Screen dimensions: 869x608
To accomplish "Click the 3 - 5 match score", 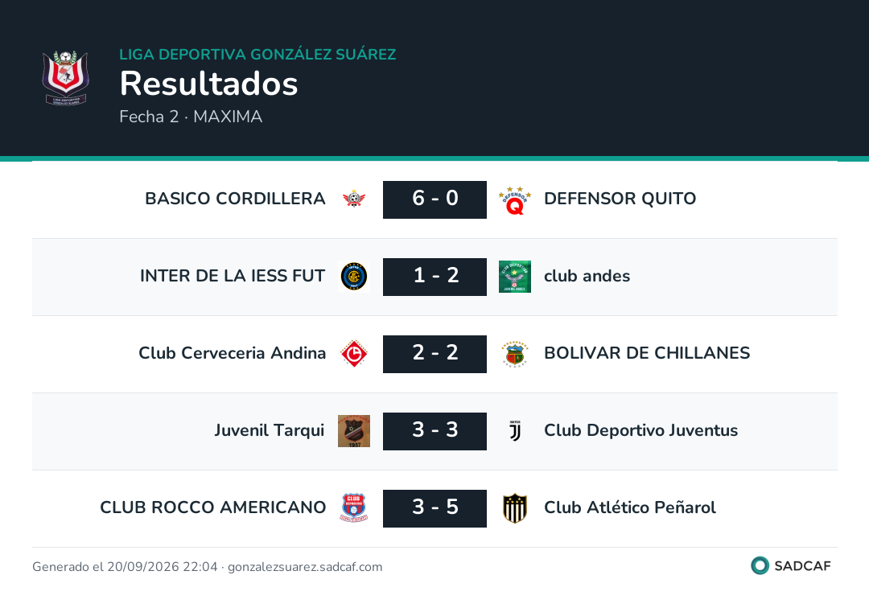I will click(435, 507).
